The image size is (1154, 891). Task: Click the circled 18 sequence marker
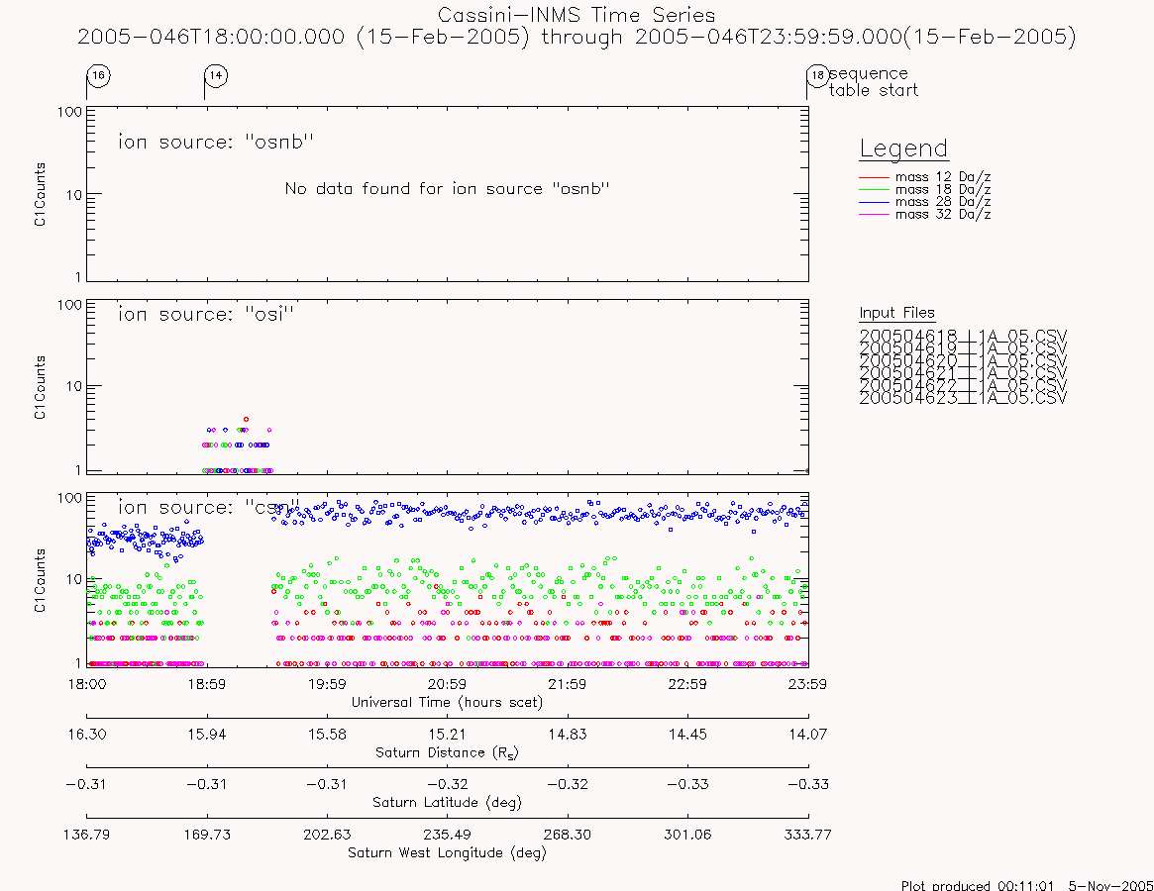tap(817, 75)
